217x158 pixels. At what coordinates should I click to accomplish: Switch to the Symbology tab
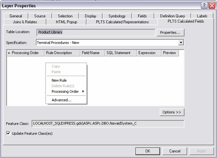(x=117, y=16)
